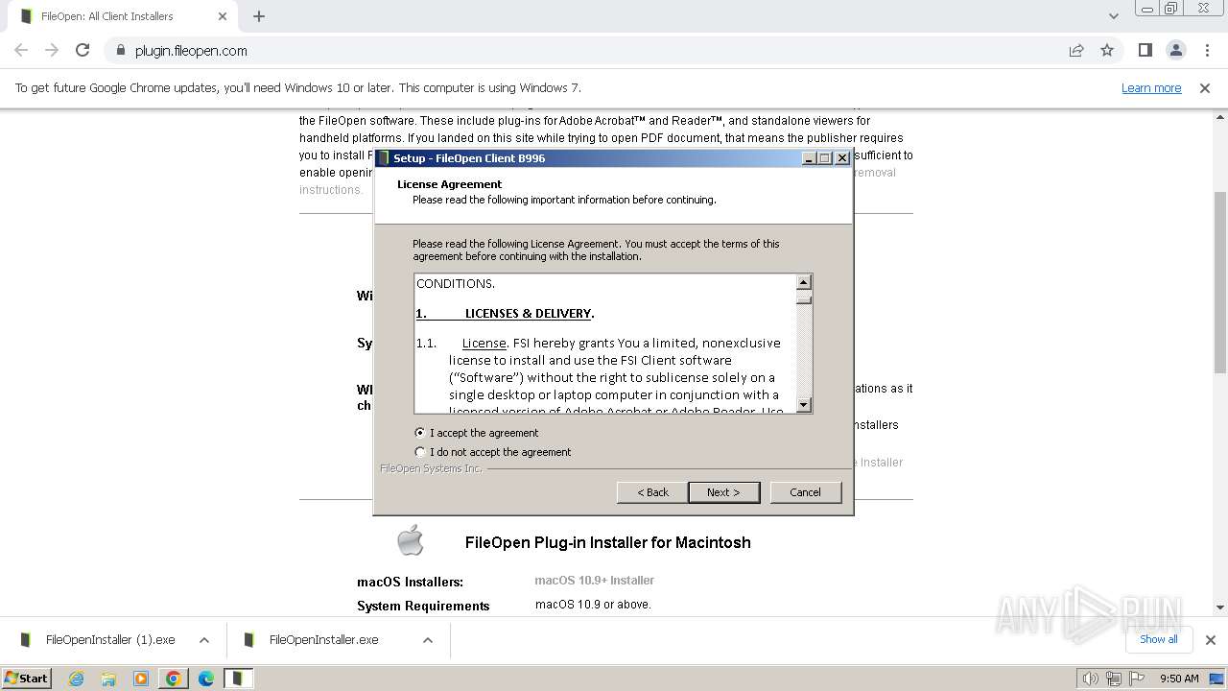Dismiss the Chrome update infobar
This screenshot has height=691, width=1228.
pos(1205,88)
